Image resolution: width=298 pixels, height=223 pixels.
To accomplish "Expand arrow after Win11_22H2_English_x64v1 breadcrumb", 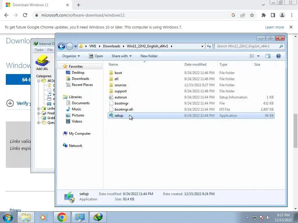I will (171, 46).
